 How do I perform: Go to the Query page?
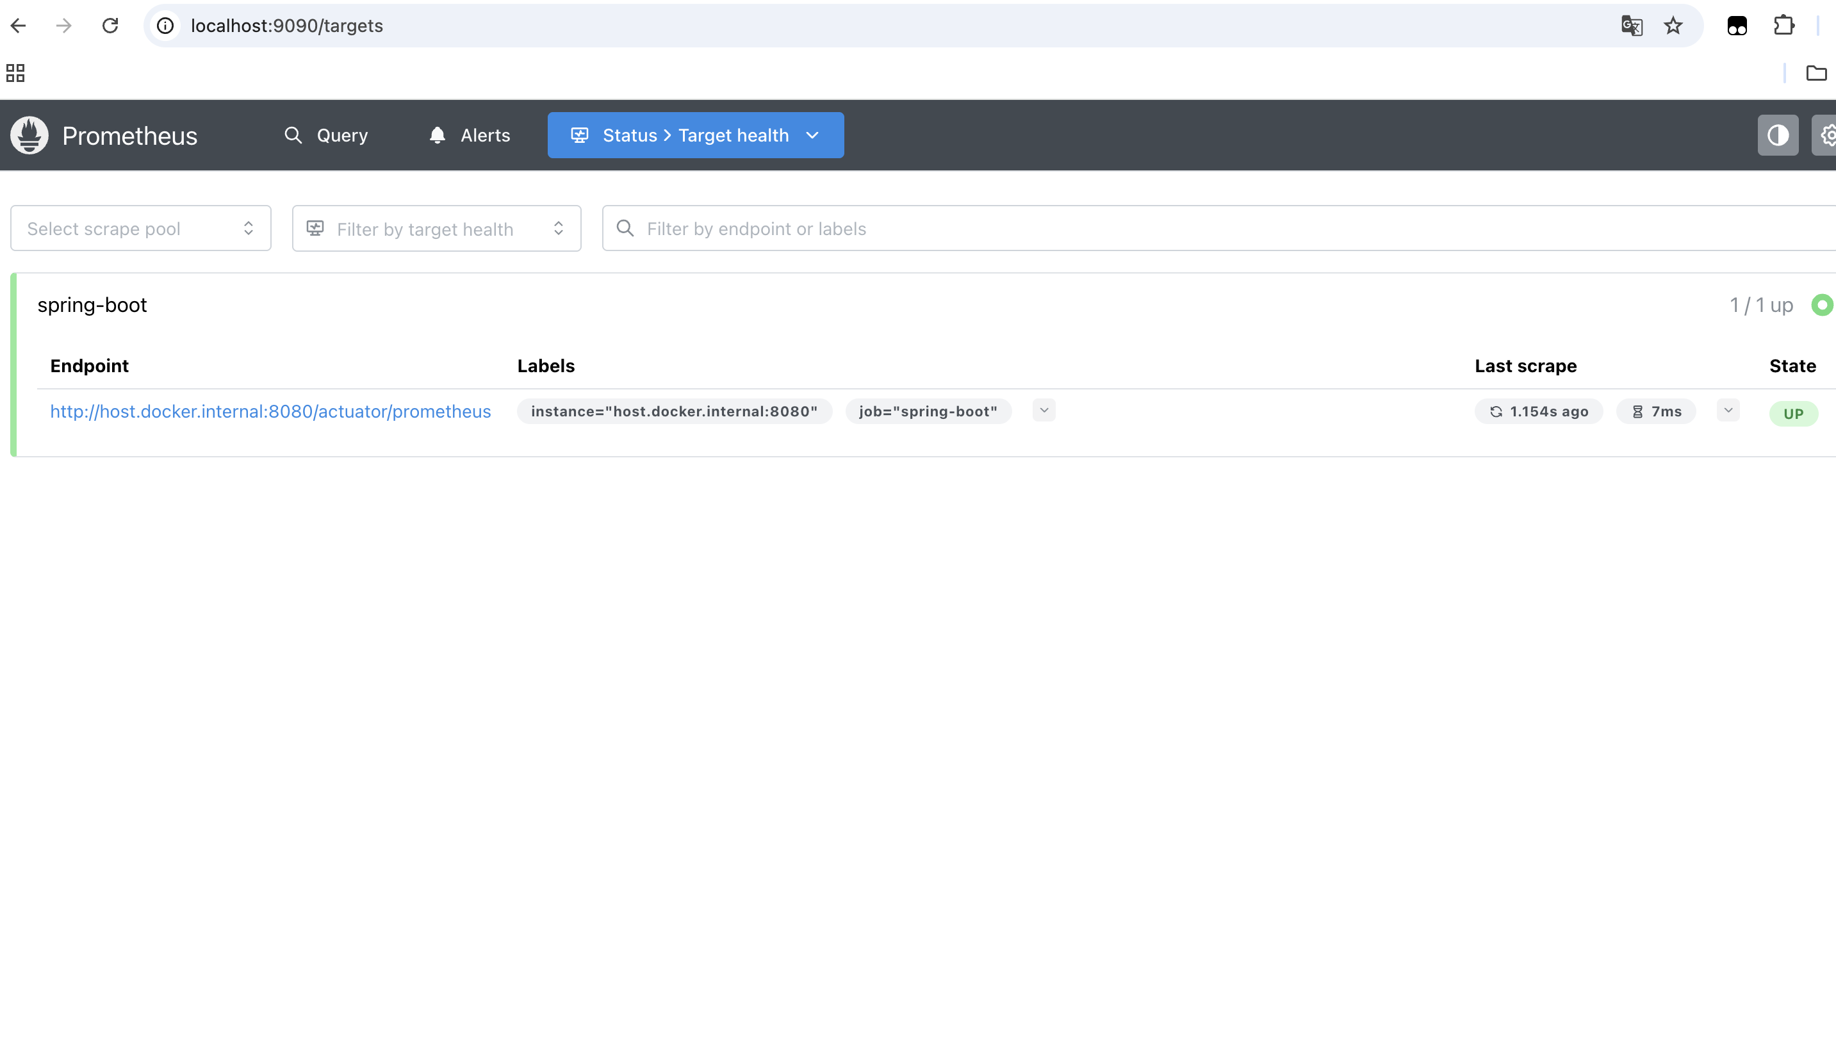click(325, 135)
